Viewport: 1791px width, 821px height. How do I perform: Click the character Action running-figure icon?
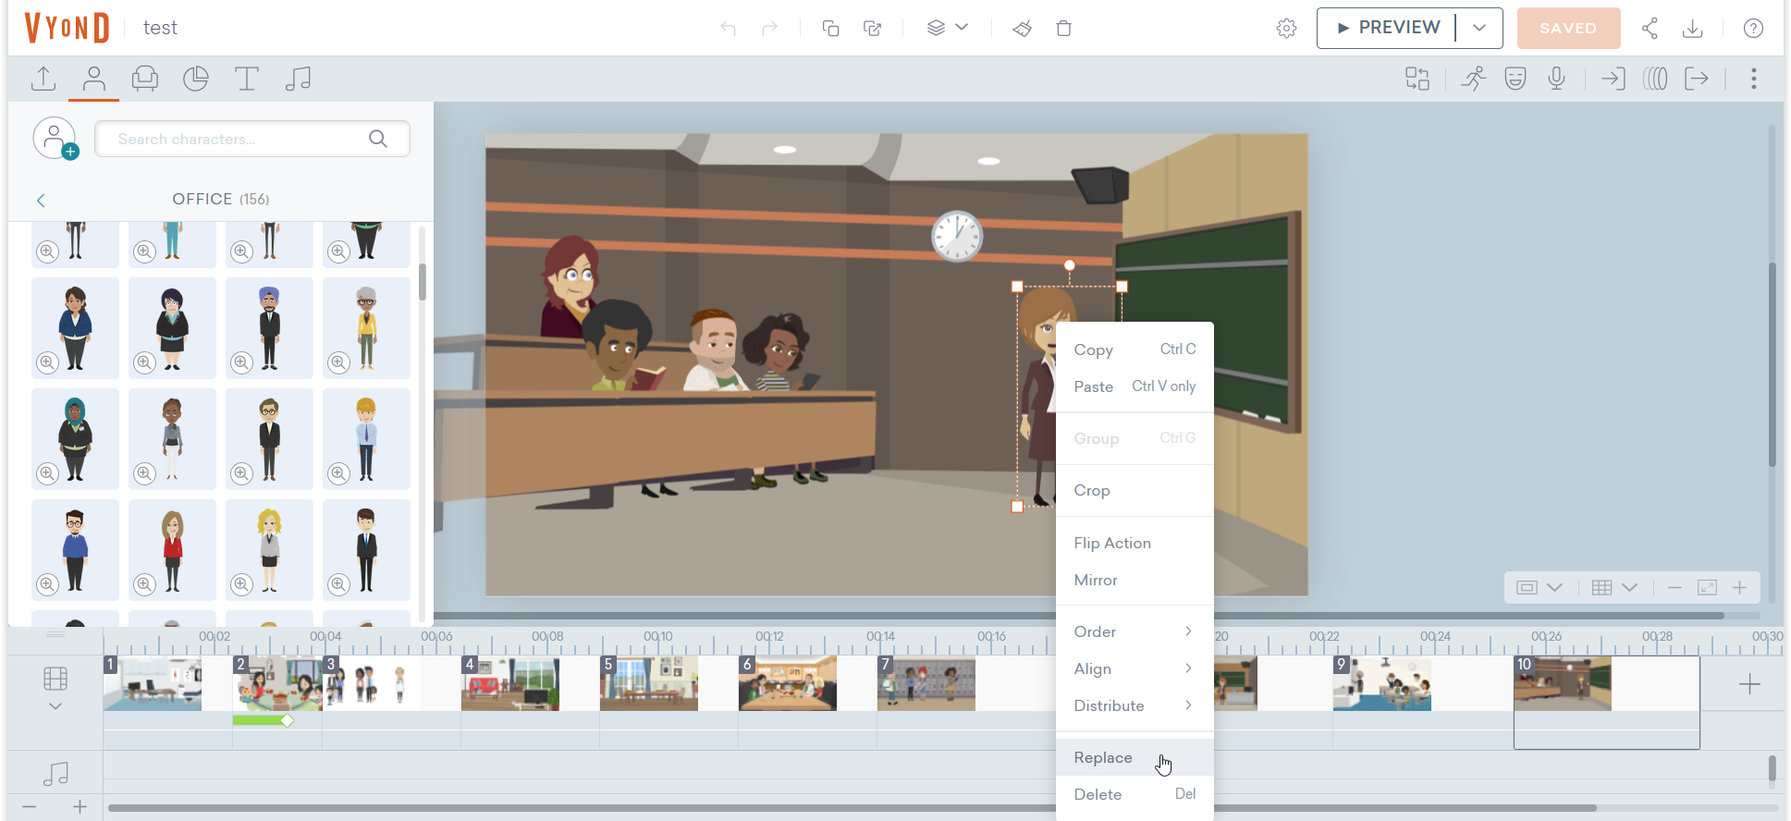click(1473, 79)
